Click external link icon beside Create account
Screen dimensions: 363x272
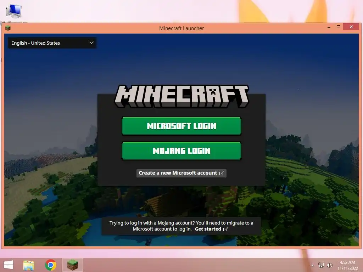tap(222, 173)
